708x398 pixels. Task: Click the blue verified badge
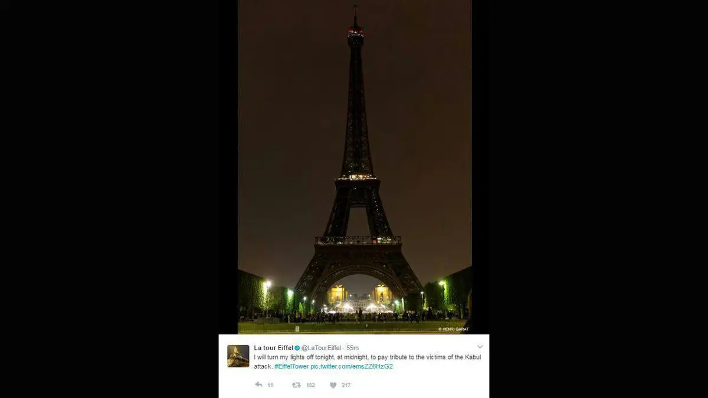pos(297,348)
